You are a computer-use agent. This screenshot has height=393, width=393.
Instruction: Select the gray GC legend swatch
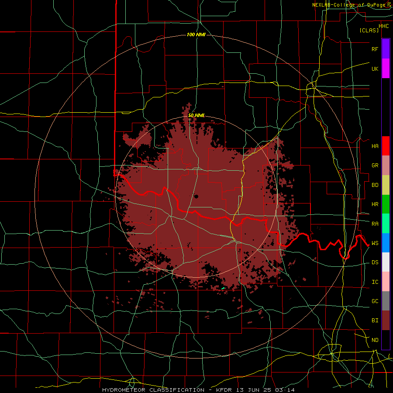pos(386,301)
